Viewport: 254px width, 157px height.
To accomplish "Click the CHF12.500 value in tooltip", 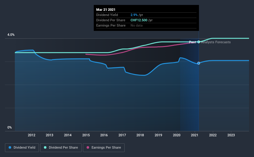I will point(139,20).
